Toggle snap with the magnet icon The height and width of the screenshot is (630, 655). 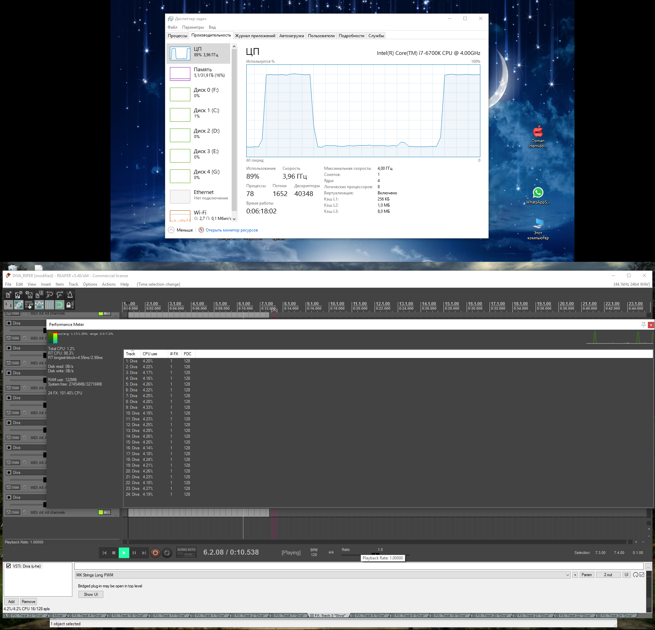point(60,305)
